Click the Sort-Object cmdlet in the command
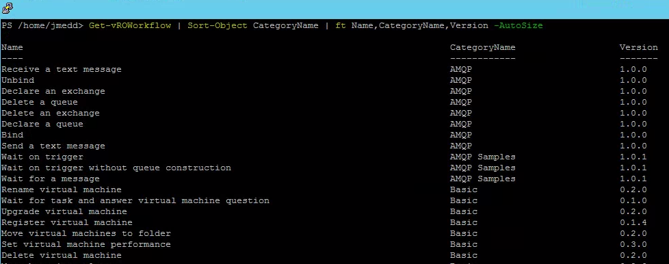 click(217, 25)
